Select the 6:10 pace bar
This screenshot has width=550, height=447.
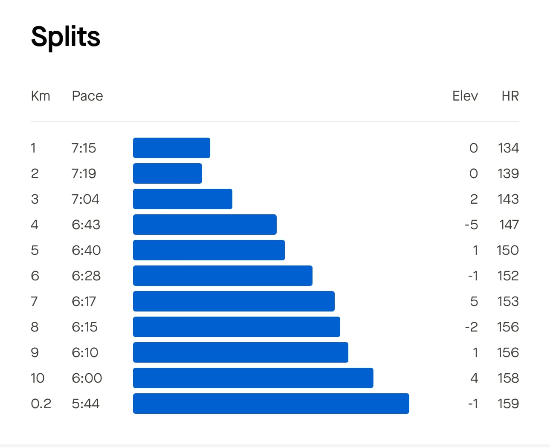[240, 352]
